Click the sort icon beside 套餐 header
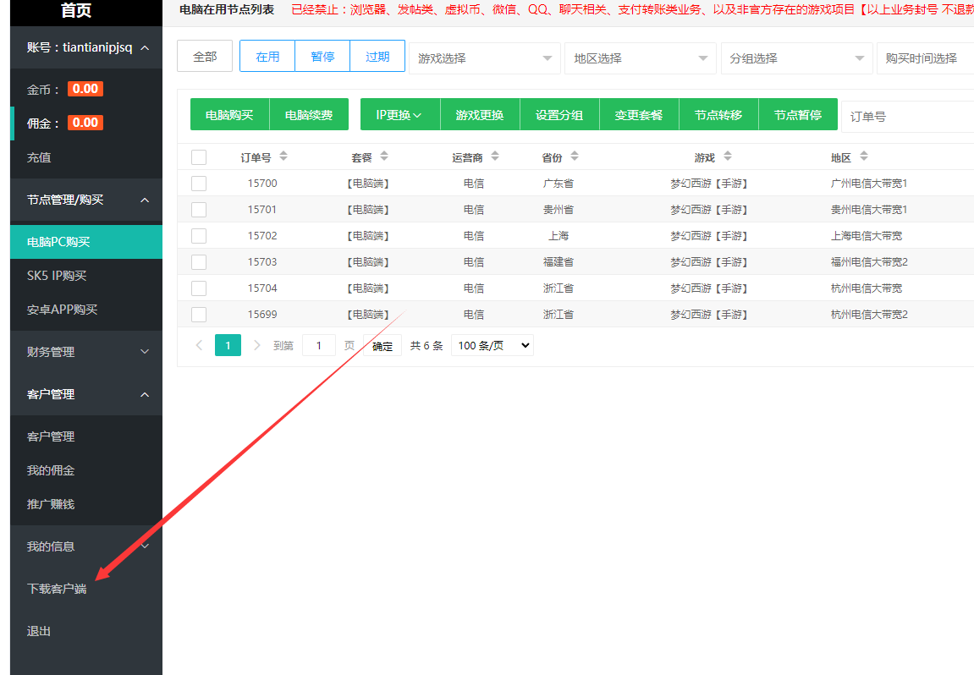Viewport: 974px width, 675px height. pyautogui.click(x=384, y=156)
